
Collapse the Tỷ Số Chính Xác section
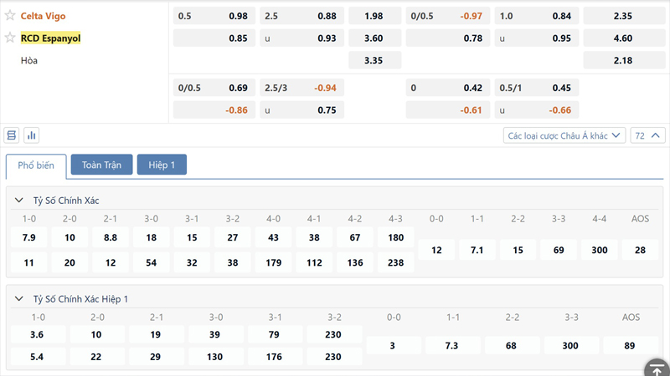click(18, 201)
